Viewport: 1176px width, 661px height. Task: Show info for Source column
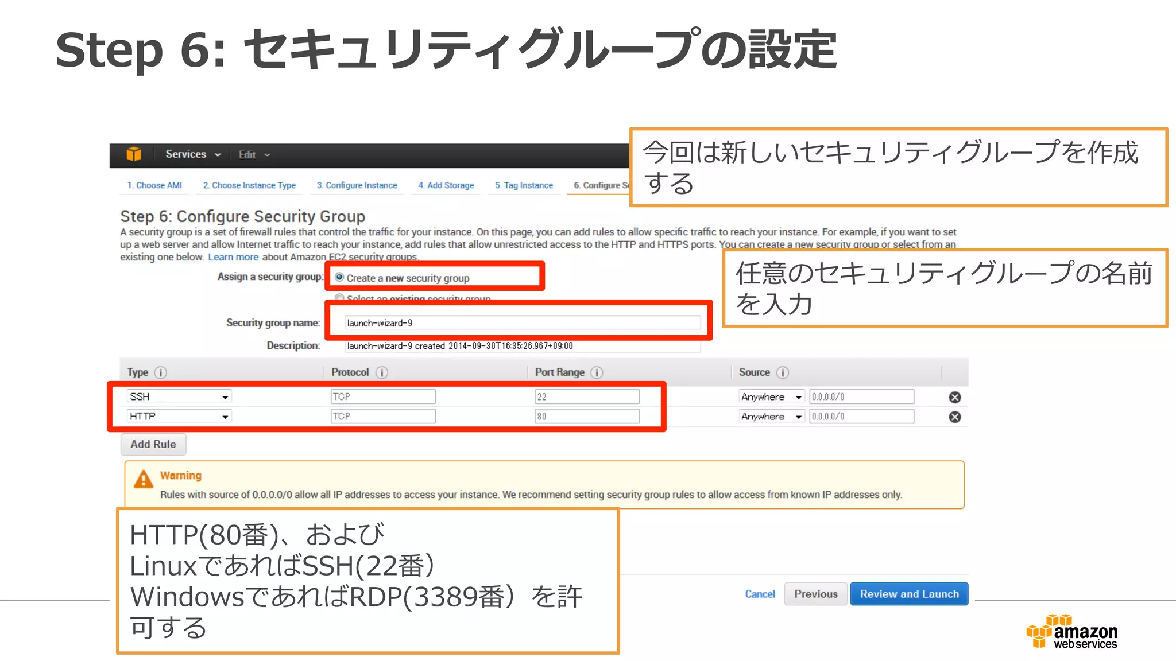783,372
